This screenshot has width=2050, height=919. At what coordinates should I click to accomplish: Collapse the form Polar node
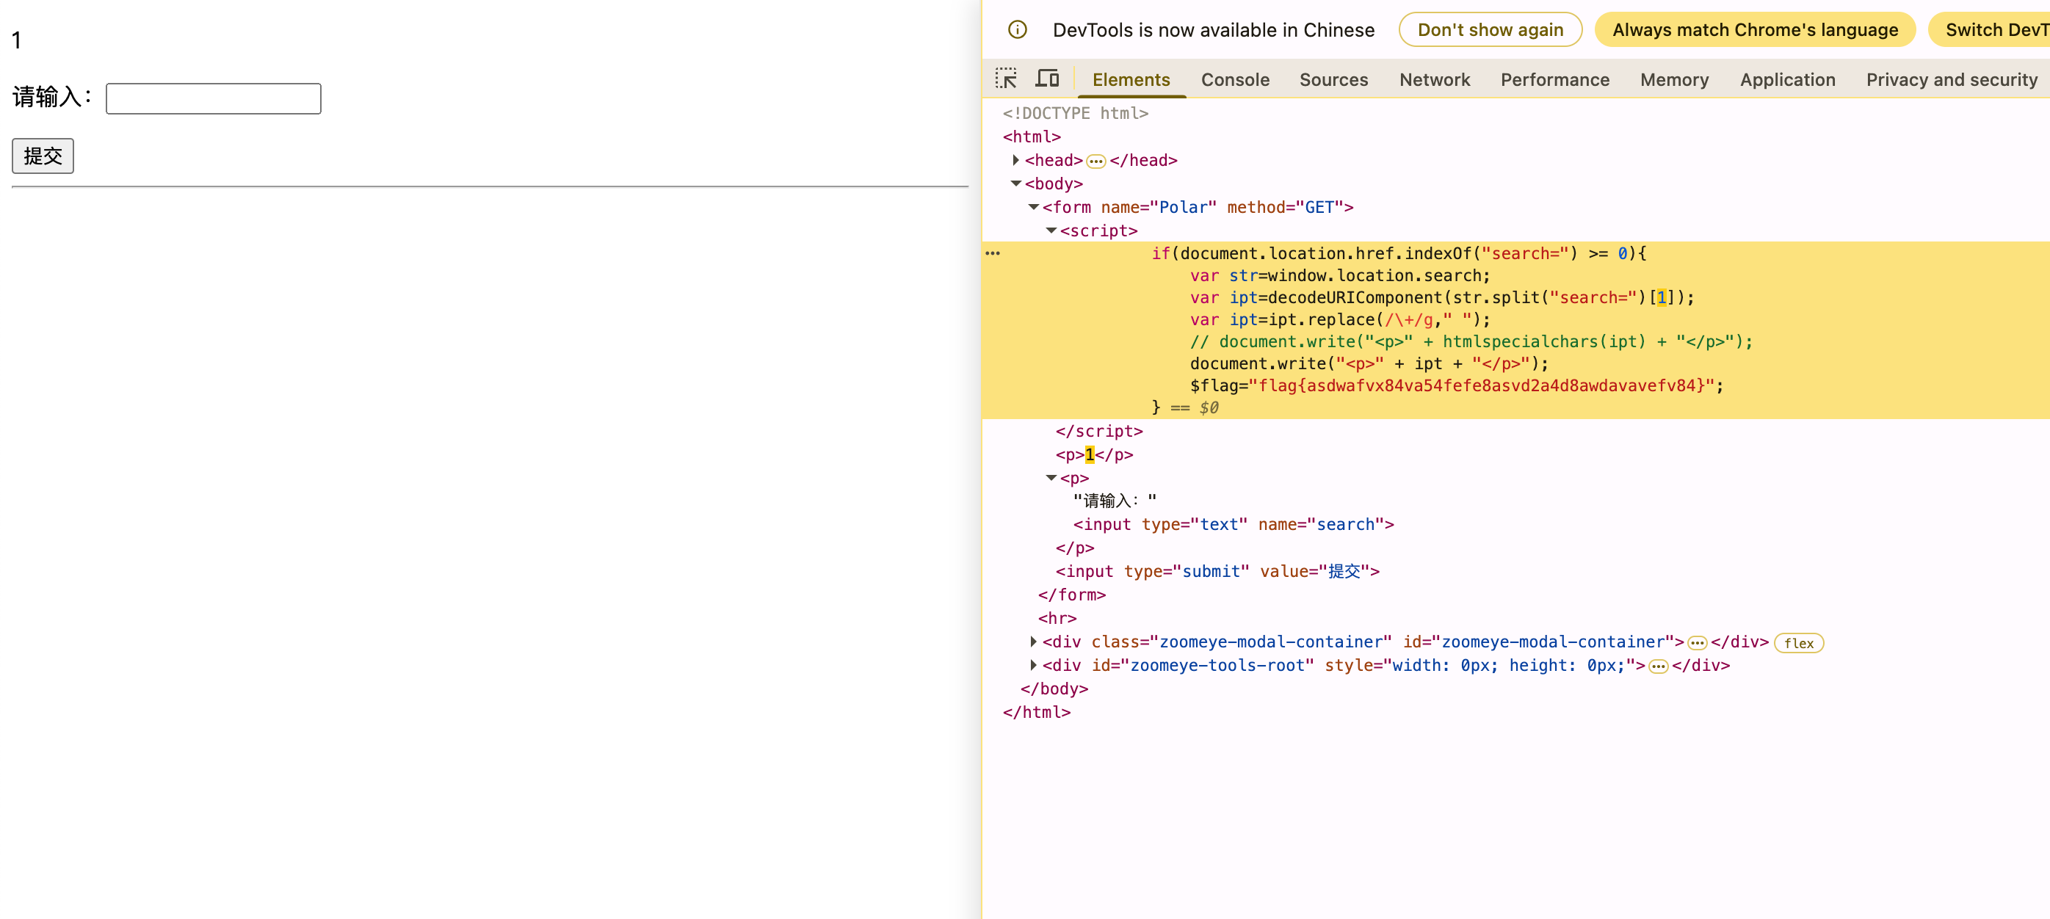[x=1033, y=207]
